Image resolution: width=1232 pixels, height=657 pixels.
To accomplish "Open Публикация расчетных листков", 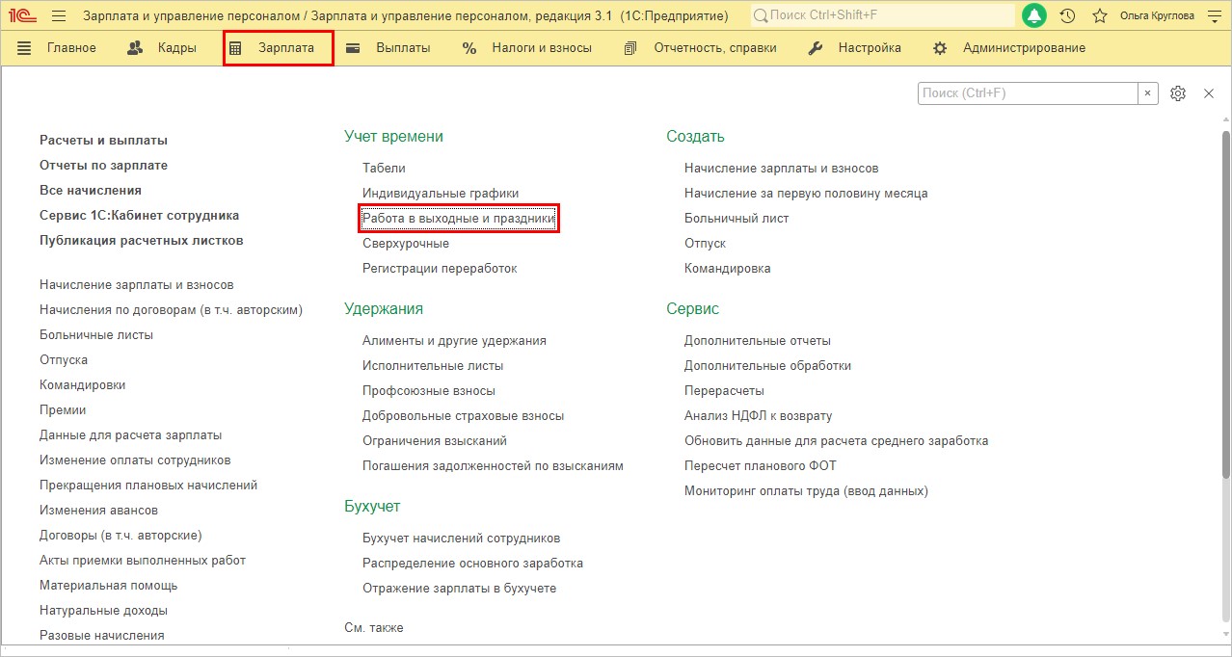I will pos(141,240).
